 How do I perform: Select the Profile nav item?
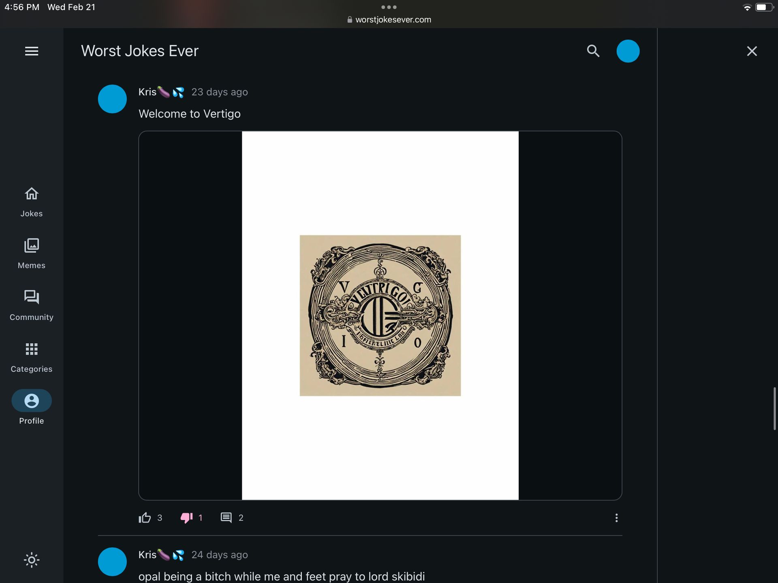(32, 407)
